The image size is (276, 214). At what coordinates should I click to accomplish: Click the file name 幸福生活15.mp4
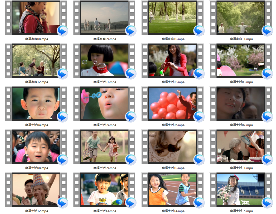241,211
